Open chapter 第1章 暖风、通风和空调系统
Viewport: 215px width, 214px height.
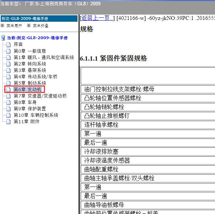tap(44, 57)
